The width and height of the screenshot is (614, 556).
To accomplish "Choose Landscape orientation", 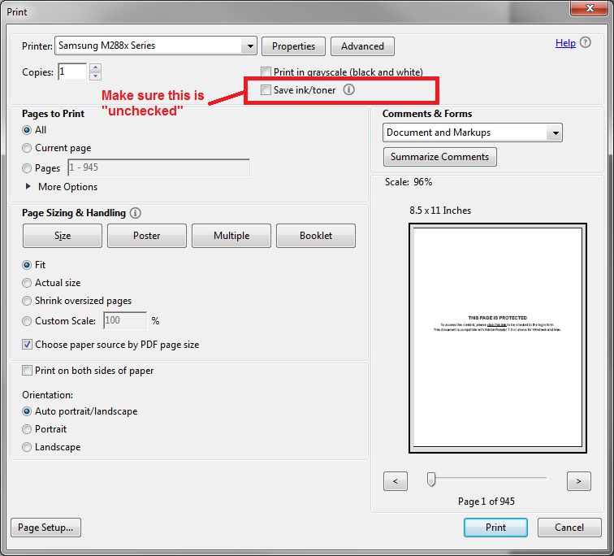I will 28,447.
